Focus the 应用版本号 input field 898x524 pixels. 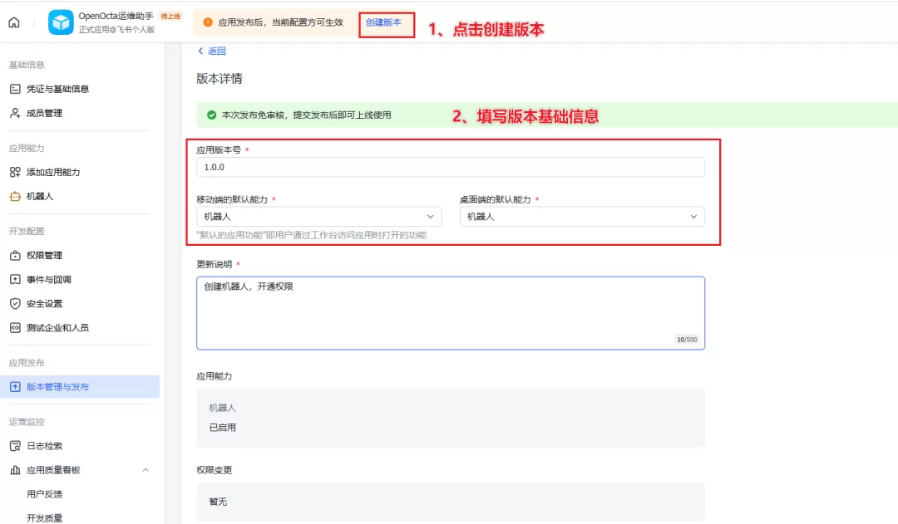(x=450, y=167)
